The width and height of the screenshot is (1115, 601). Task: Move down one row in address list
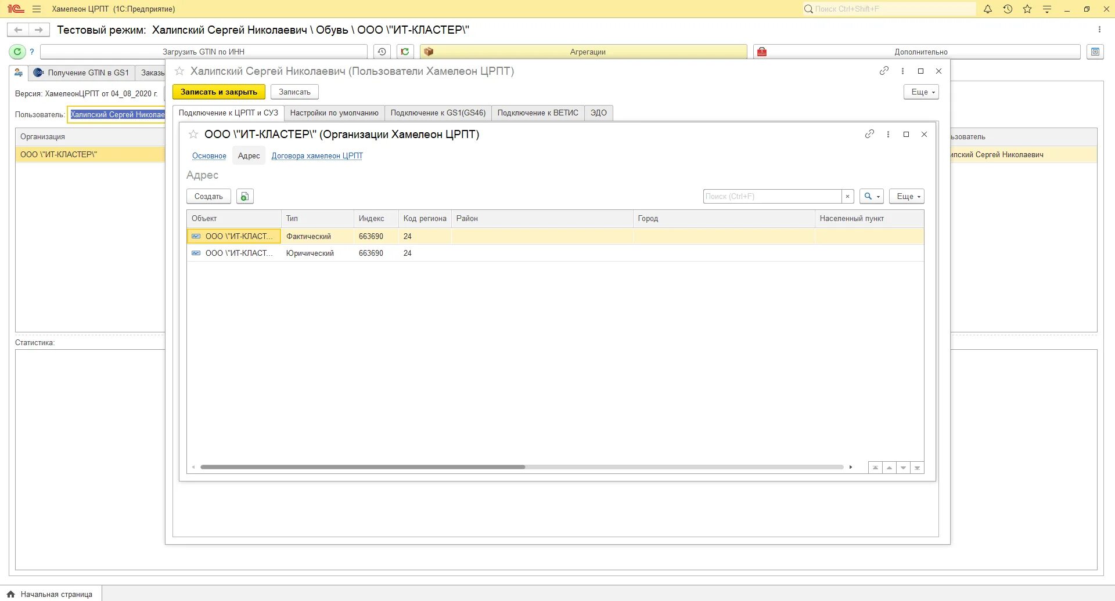pyautogui.click(x=903, y=468)
